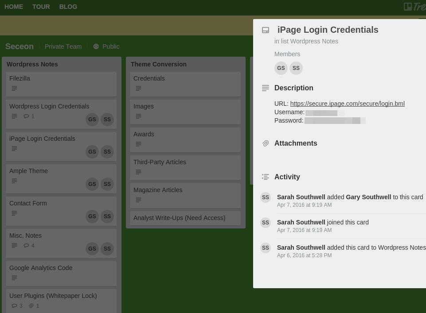
Task: Click Sarah Southwell name in first activity entry
Action: (301, 197)
